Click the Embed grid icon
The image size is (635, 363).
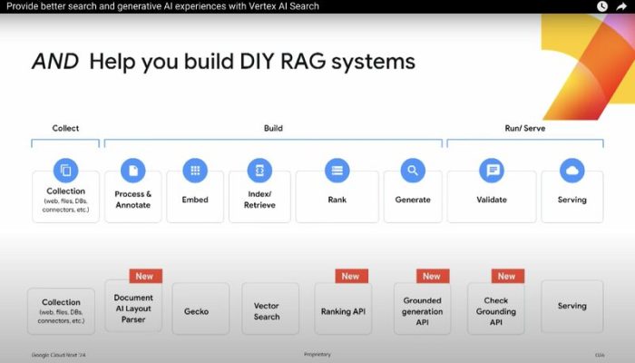(195, 171)
